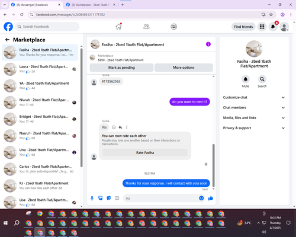The image size is (296, 237).
Task: Click Rate Fasiha button
Action: 145,153
